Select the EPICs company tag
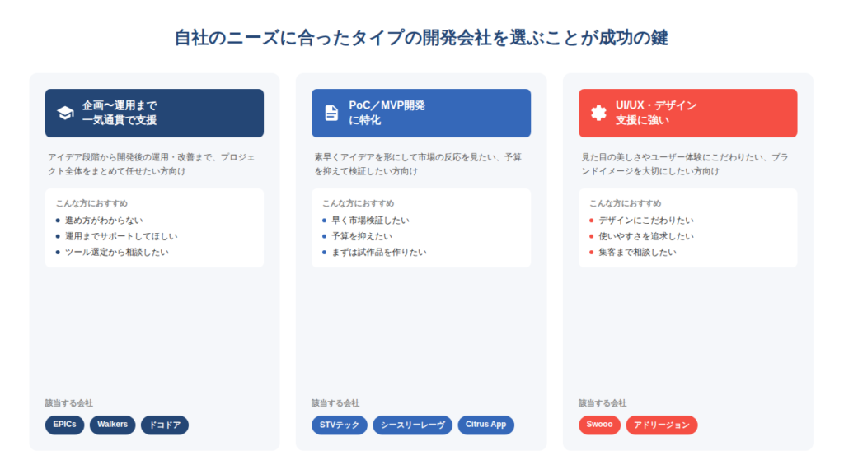This screenshot has height=474, width=844. point(64,425)
